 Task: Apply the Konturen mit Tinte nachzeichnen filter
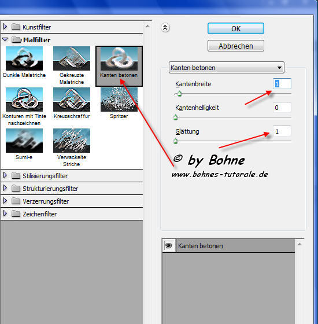click(x=24, y=100)
